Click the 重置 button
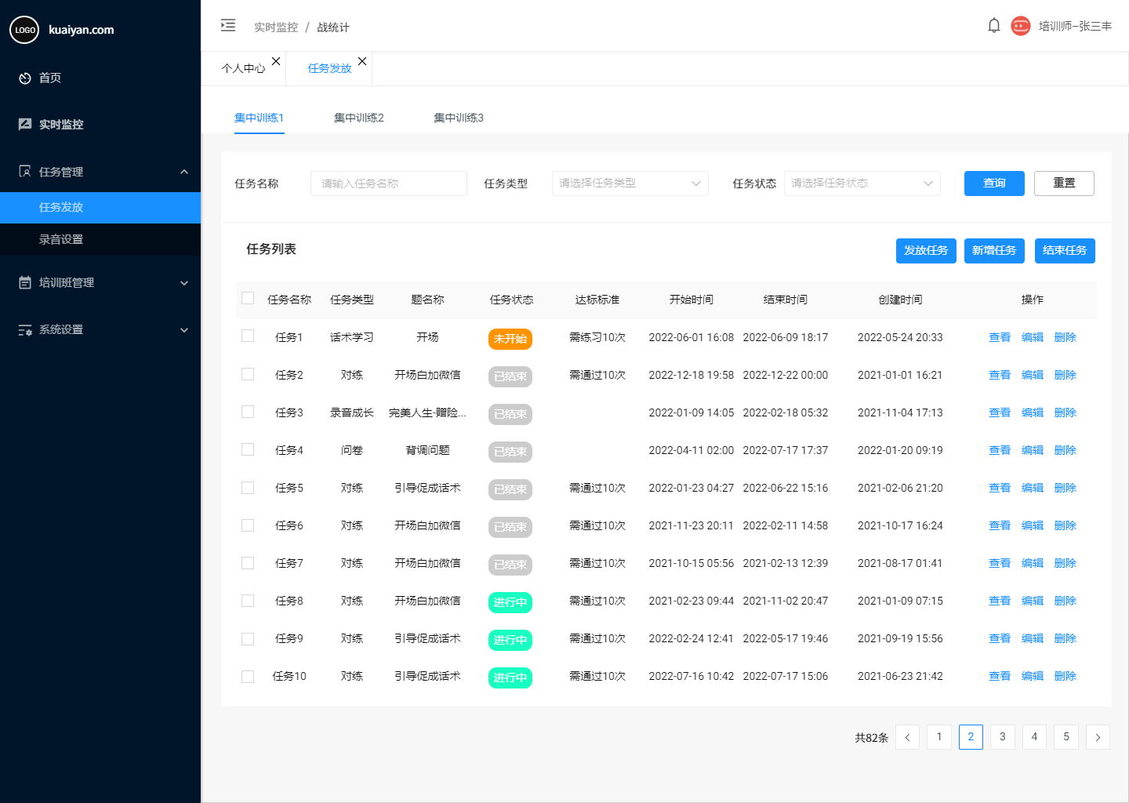 pos(1064,183)
